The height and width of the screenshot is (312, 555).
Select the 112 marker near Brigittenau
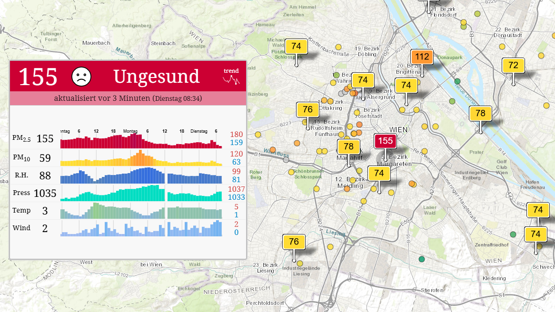pos(422,56)
